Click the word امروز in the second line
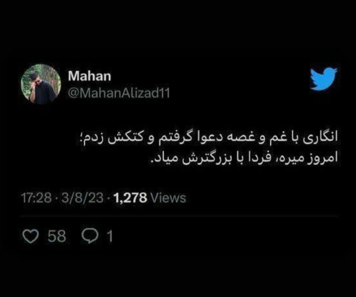Screen dimensions: 356x297 click(x=323, y=158)
